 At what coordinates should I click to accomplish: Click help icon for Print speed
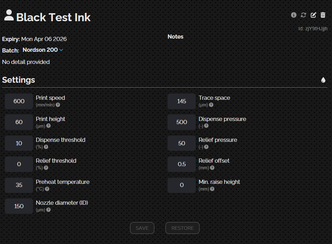[58, 105]
